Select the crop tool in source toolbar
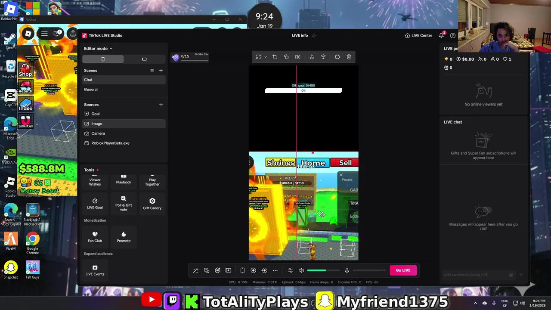This screenshot has width=551, height=310. [275, 57]
